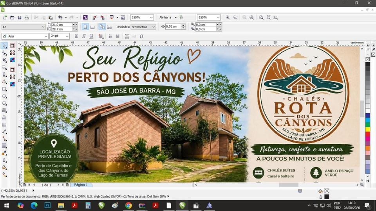Click the nudge distance field 0,01 cm
Viewport: 376px width, 211px height.
(x=173, y=27)
